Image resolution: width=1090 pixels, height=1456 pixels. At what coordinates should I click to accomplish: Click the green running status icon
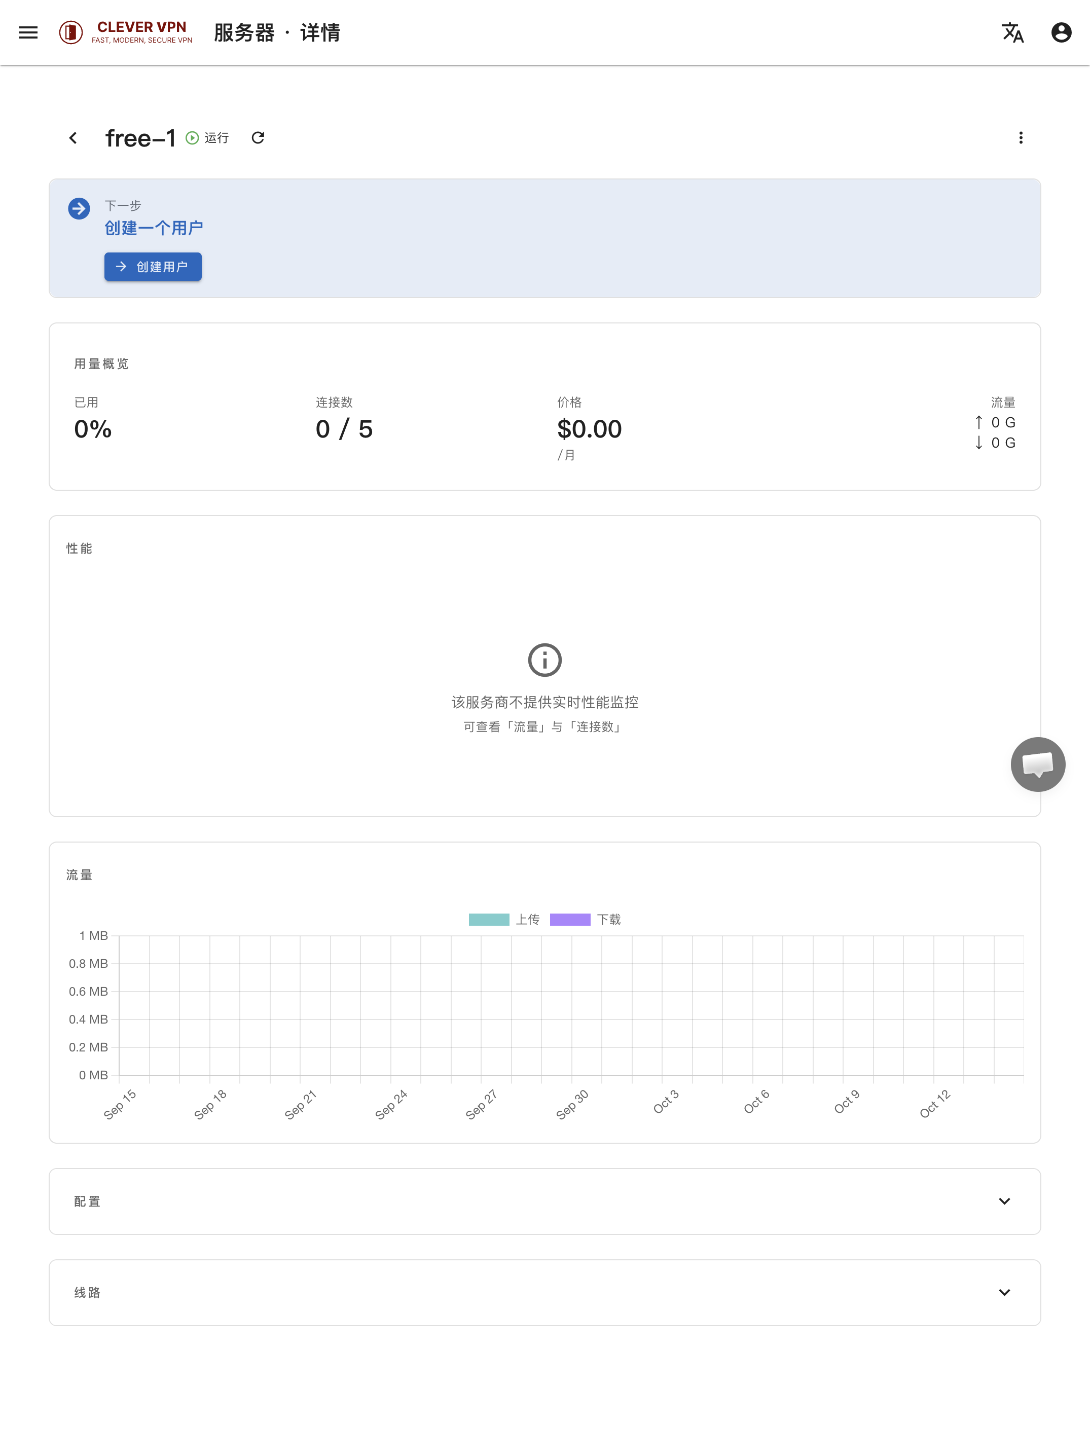(192, 137)
